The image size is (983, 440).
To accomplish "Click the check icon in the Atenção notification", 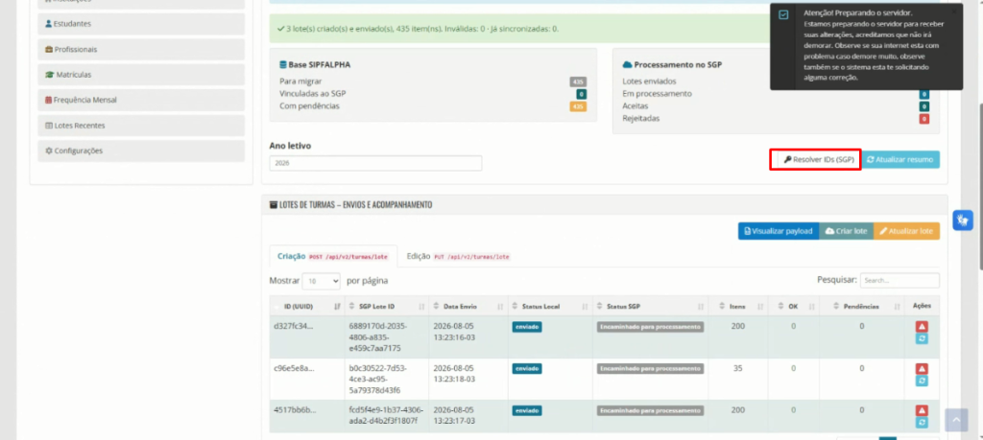I will (783, 14).
